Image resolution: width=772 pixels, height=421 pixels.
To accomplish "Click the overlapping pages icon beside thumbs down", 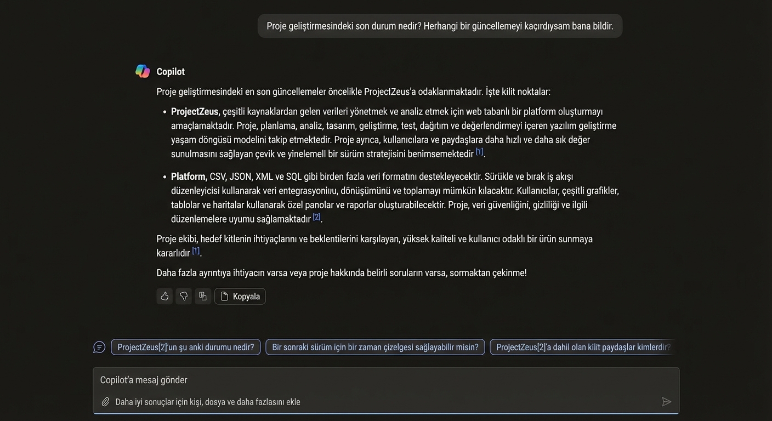I will coord(203,297).
